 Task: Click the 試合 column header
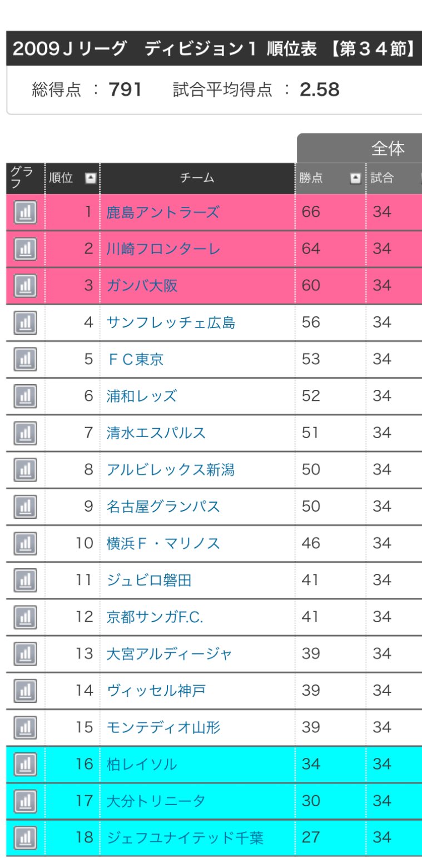[x=383, y=178]
